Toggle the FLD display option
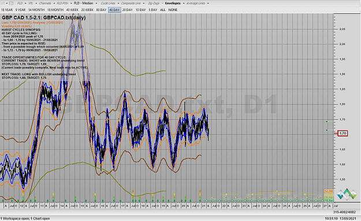 [x=20, y=3]
